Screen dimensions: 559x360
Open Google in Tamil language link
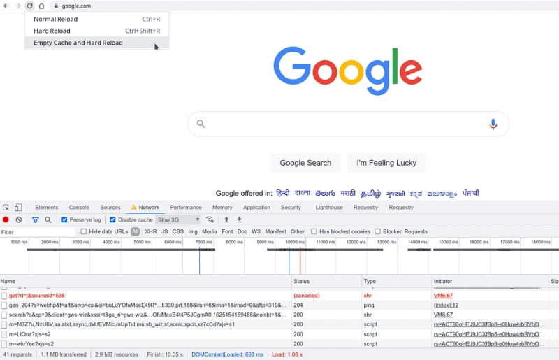pyautogui.click(x=371, y=194)
